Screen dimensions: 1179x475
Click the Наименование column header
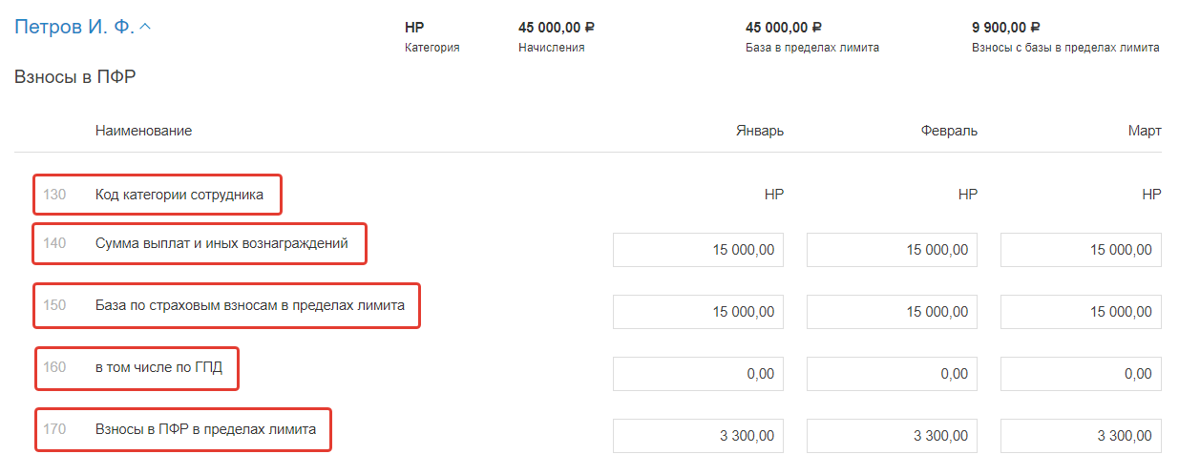point(143,131)
